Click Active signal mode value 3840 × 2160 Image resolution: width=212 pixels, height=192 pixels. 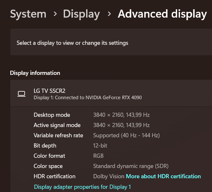(121, 125)
